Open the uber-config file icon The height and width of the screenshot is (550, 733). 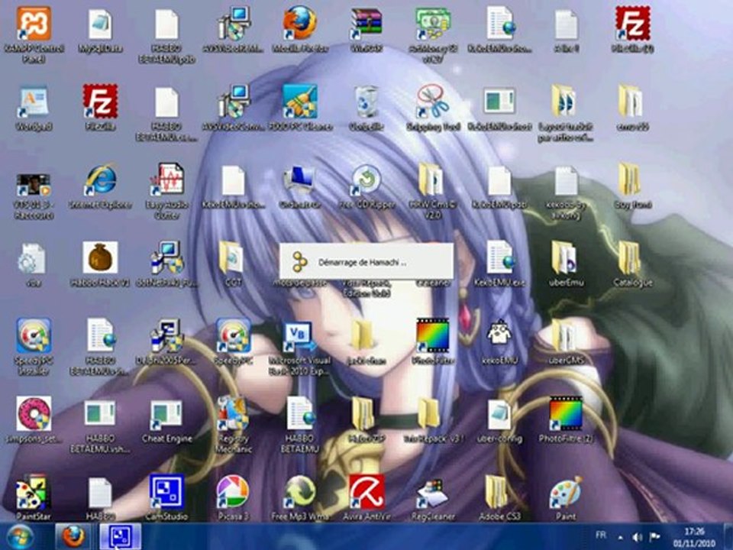499,414
